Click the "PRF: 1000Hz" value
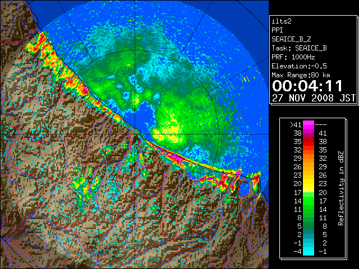This screenshot has width=359, height=269. point(293,57)
